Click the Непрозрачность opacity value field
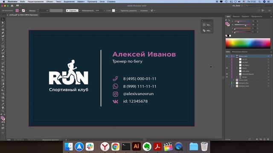The height and width of the screenshot is (153, 273). 99,11
